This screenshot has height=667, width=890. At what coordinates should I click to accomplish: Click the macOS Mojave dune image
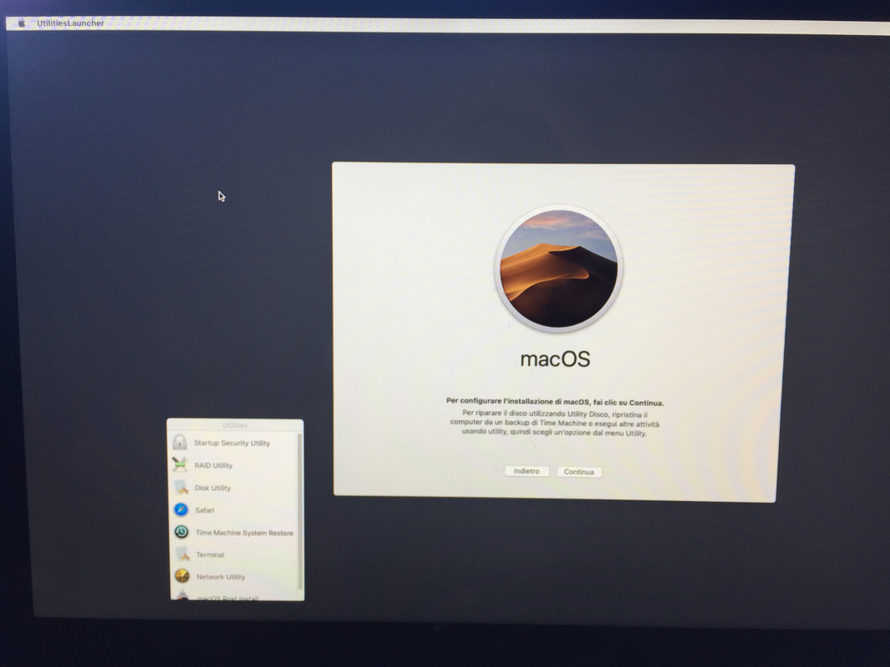click(x=559, y=268)
